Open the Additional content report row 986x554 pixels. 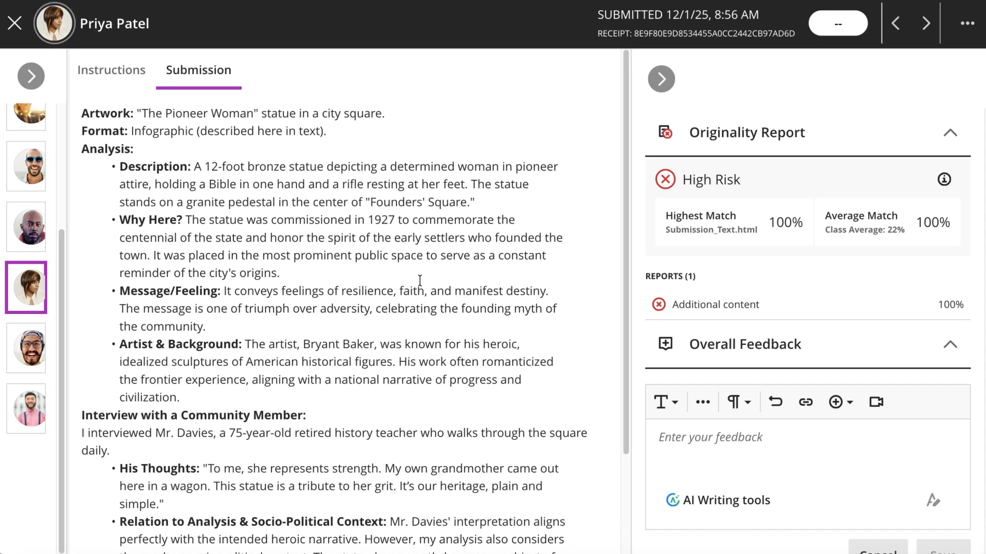tap(808, 304)
